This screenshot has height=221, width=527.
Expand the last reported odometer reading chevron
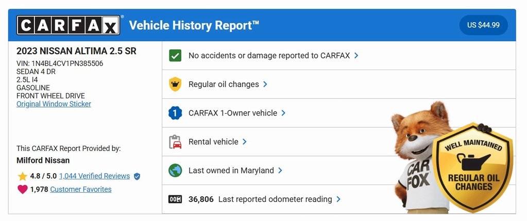(x=338, y=199)
